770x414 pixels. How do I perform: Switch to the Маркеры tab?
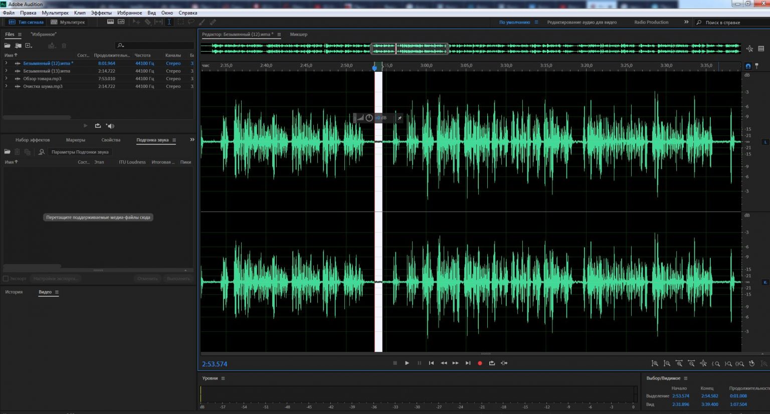[76, 140]
